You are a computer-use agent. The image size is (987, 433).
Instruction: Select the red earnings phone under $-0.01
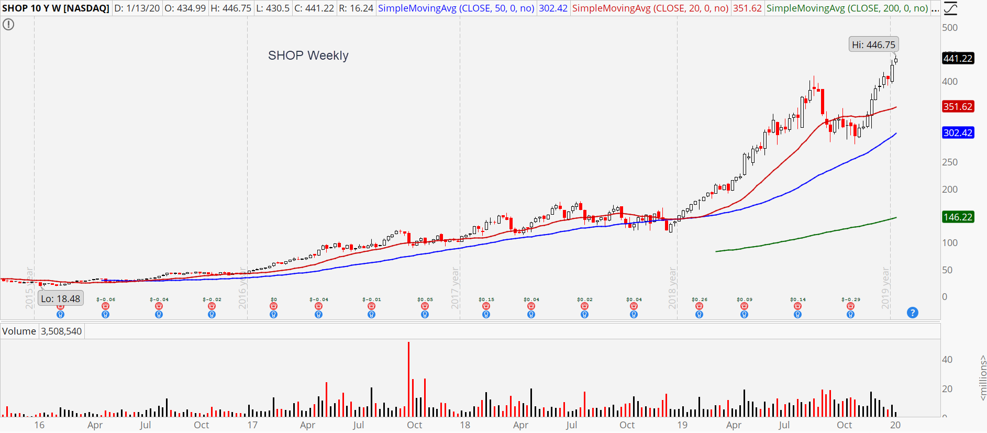pyautogui.click(x=371, y=306)
